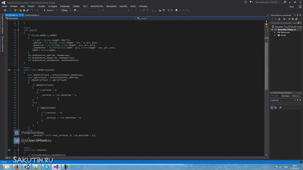Open the Свойства panel window options dropdown
The height and width of the screenshot is (170, 303).
[x=294, y=100]
